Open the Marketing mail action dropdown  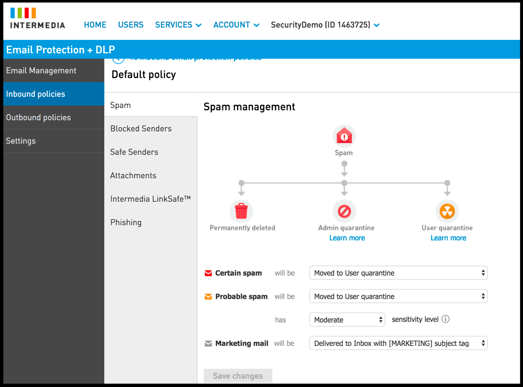tap(398, 343)
